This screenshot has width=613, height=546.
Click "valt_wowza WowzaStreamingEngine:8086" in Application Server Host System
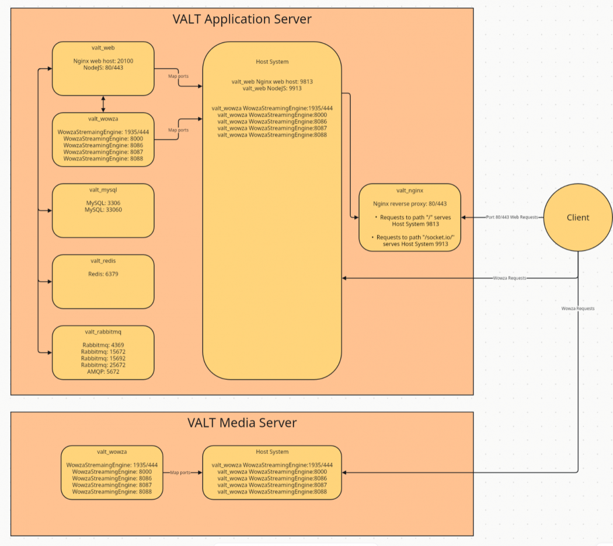(272, 121)
